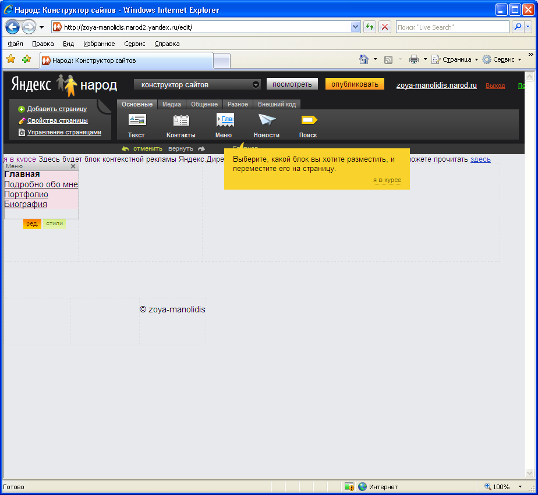The width and height of the screenshot is (538, 495).
Task: Click the Stop loading icon
Action: click(x=385, y=27)
